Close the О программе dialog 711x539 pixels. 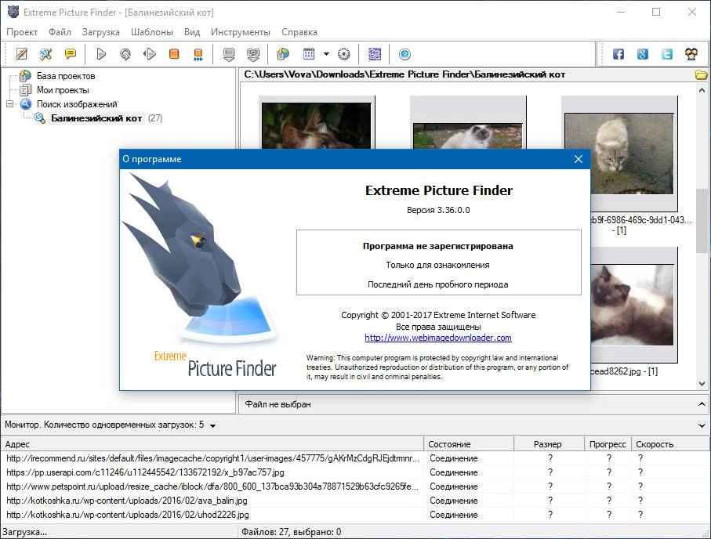(579, 159)
